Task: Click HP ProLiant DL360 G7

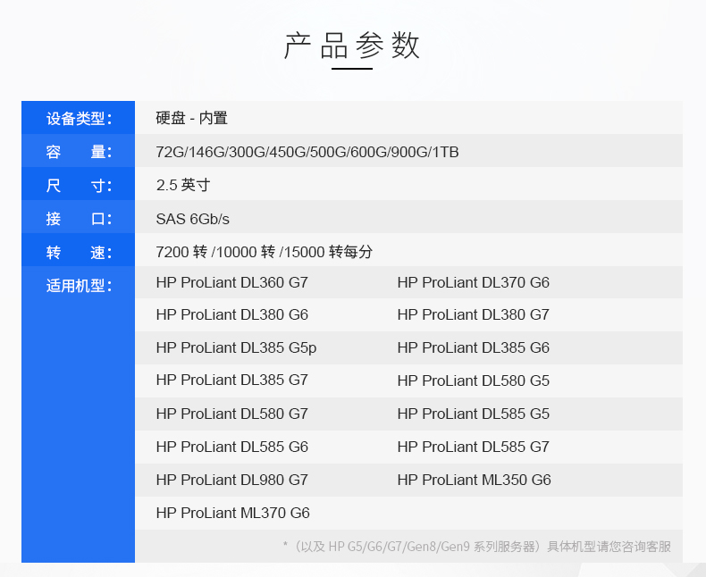Action: click(231, 282)
